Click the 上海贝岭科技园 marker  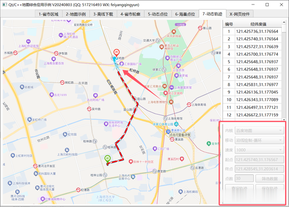click(67, 150)
